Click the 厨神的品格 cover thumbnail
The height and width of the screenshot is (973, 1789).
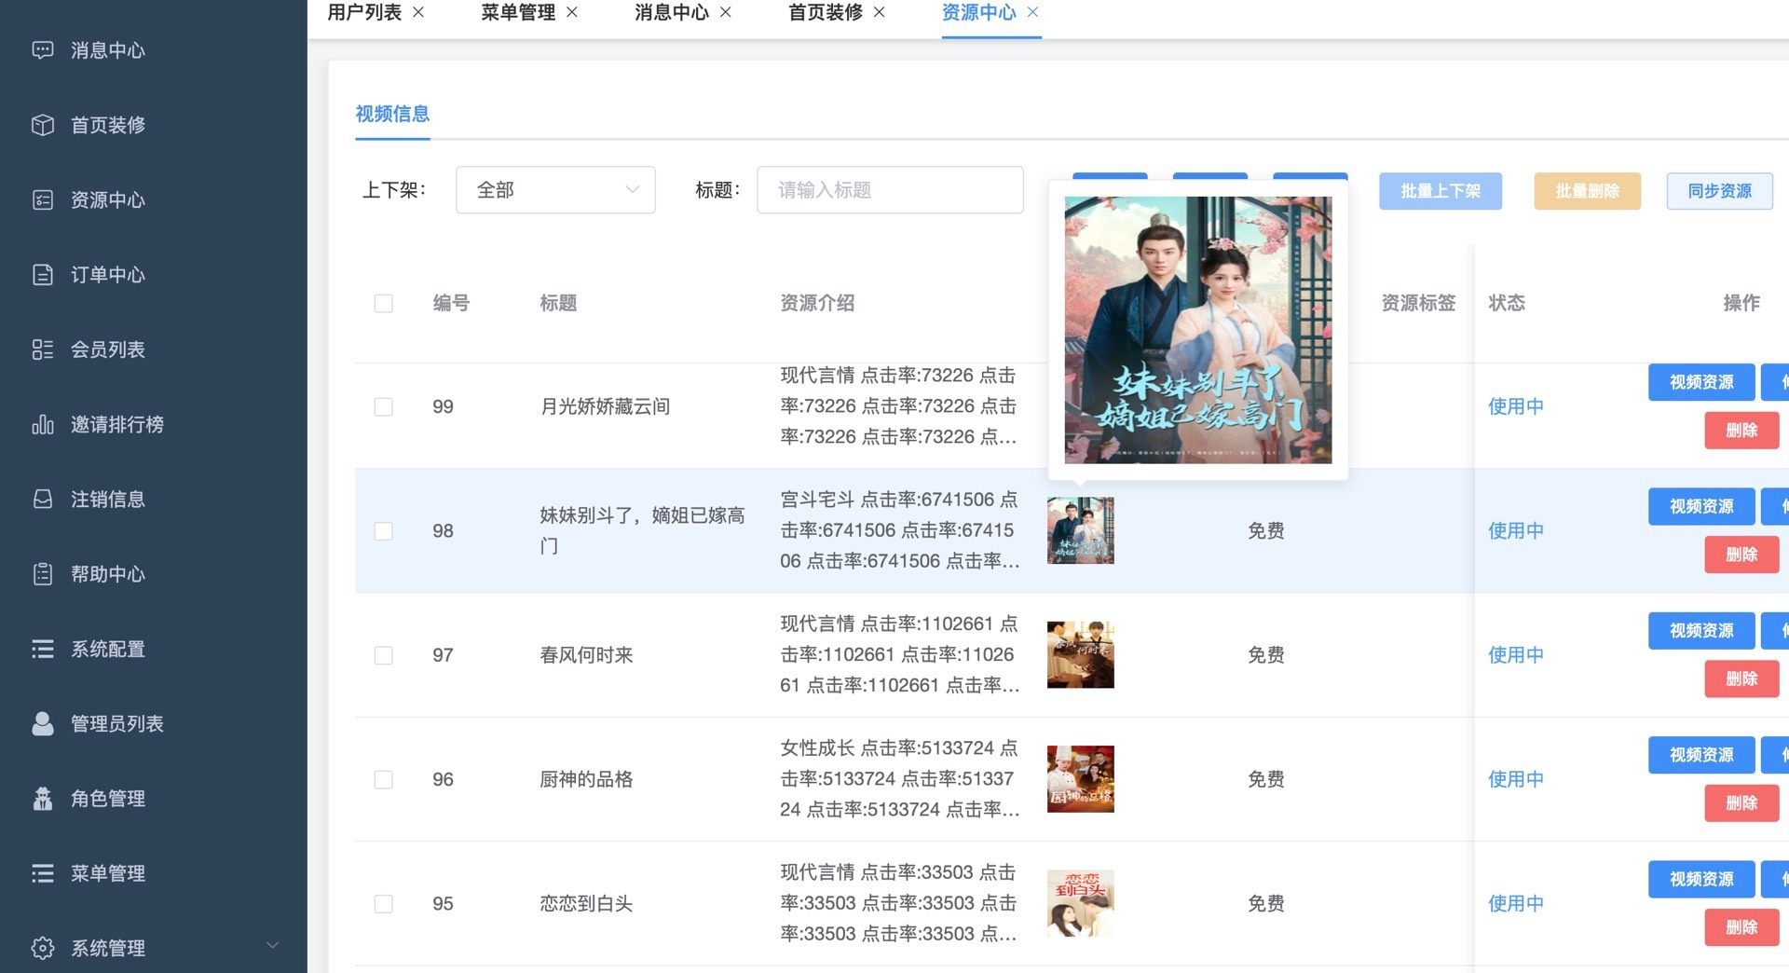coord(1081,779)
